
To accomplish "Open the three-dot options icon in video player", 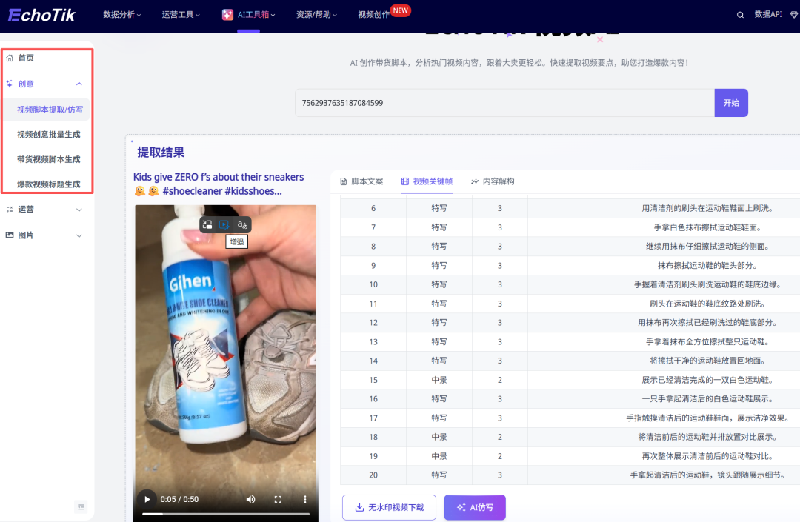I will coord(305,499).
